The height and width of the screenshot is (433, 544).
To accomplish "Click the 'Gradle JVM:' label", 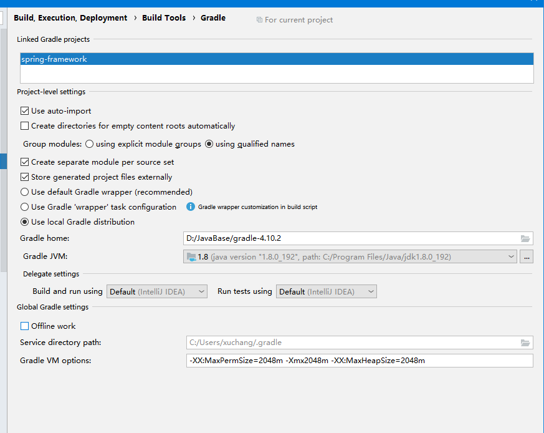I will pyautogui.click(x=45, y=256).
